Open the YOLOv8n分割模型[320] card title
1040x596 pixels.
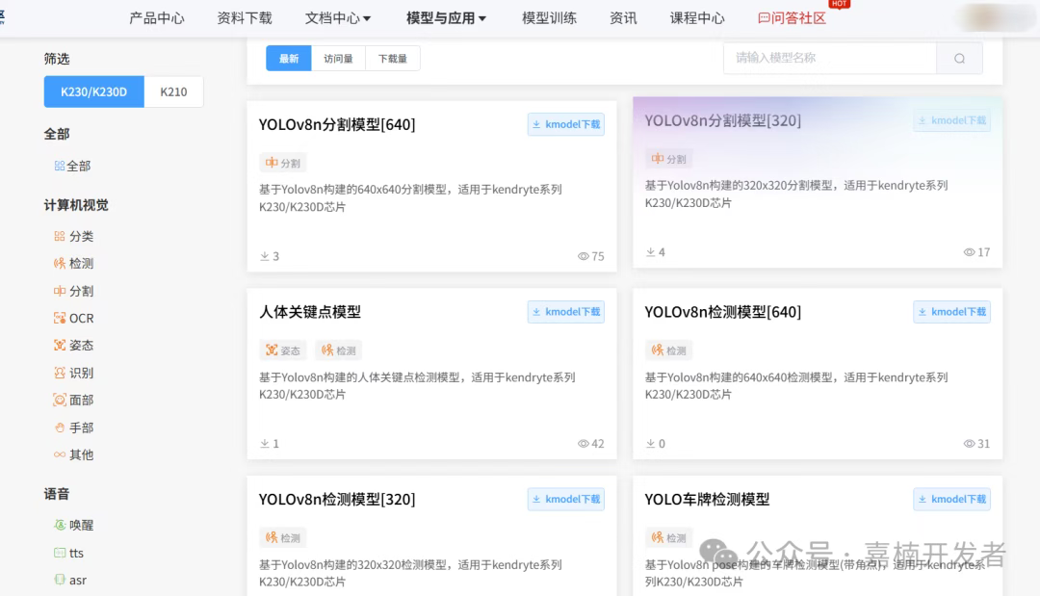pos(723,120)
